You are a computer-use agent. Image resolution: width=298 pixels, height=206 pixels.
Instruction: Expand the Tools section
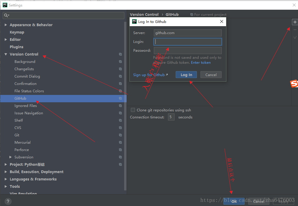pos(6,187)
